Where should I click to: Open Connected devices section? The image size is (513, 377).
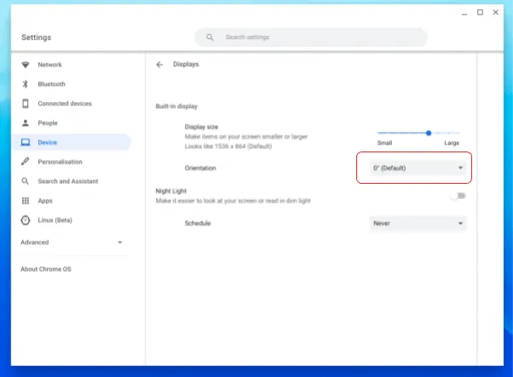point(72,104)
